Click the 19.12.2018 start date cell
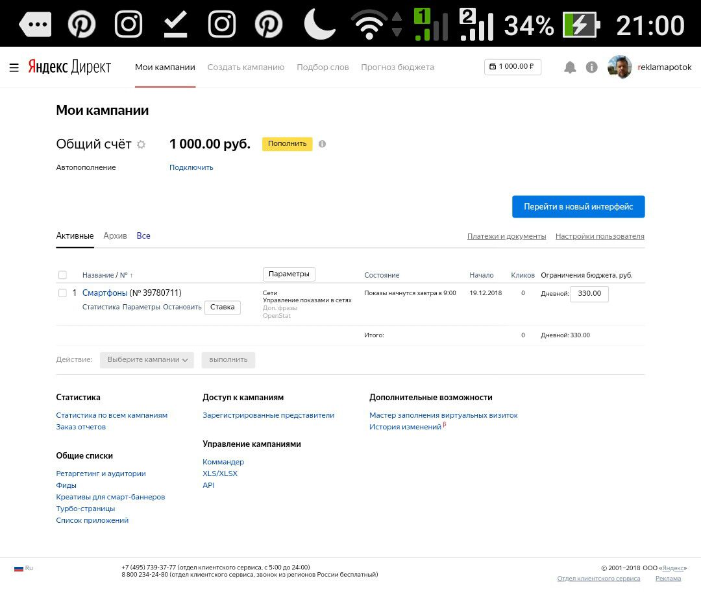The width and height of the screenshot is (701, 600). click(486, 294)
